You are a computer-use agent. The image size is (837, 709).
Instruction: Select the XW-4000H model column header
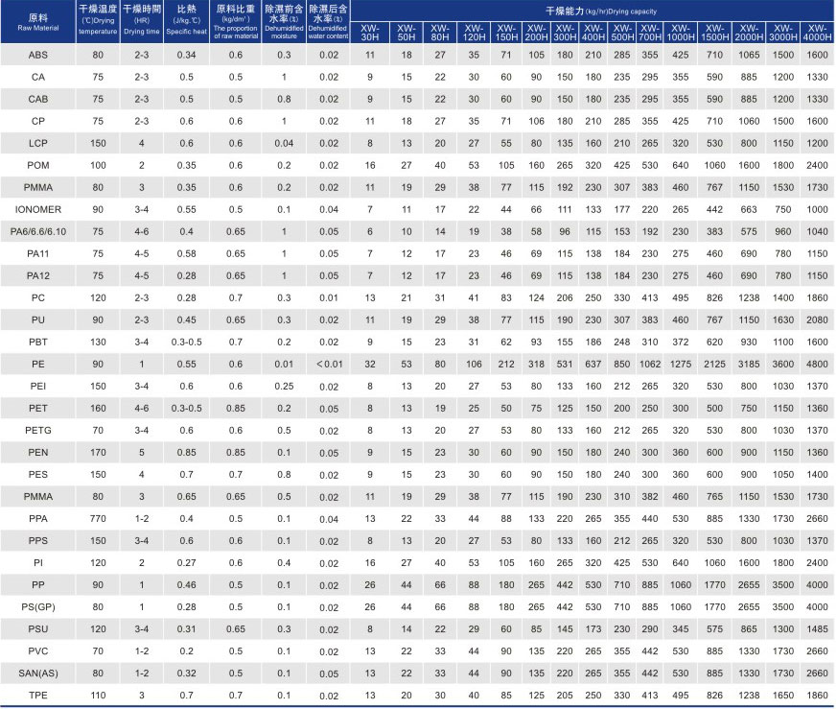[817, 32]
